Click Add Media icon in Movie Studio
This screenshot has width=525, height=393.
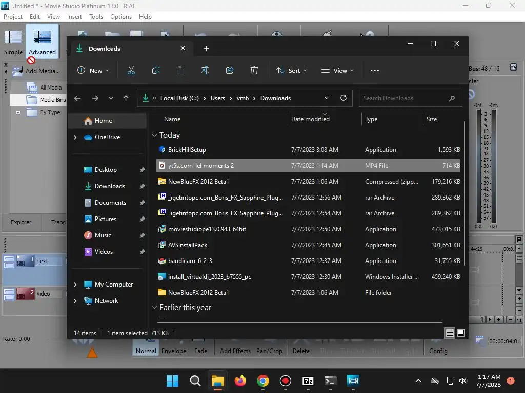tap(17, 71)
